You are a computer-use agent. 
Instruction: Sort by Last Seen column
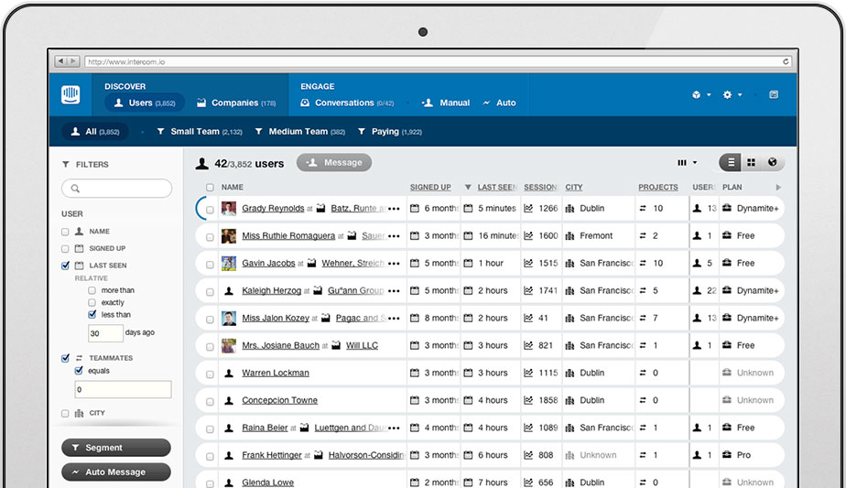[x=497, y=188]
